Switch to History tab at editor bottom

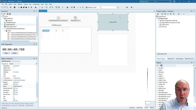tap(152, 108)
